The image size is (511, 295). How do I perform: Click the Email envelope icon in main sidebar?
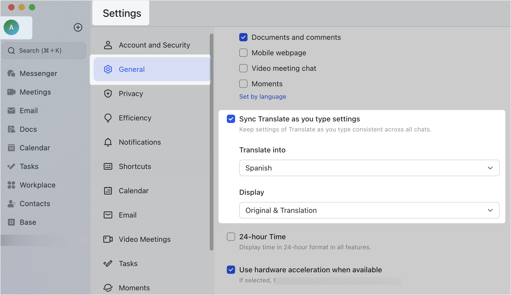(x=11, y=111)
